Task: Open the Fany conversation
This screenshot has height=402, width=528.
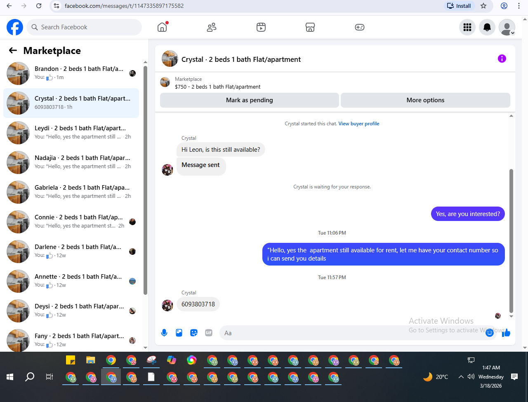Action: [71, 339]
